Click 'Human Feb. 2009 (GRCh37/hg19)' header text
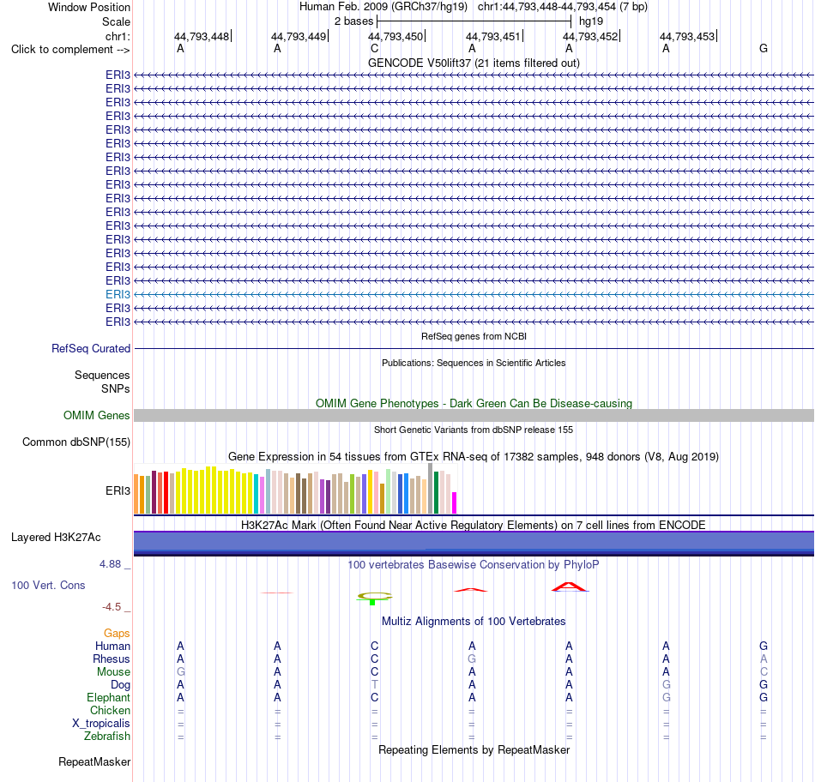815x782 pixels. (383, 7)
